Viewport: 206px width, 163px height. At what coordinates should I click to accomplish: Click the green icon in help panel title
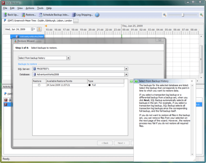(136, 81)
